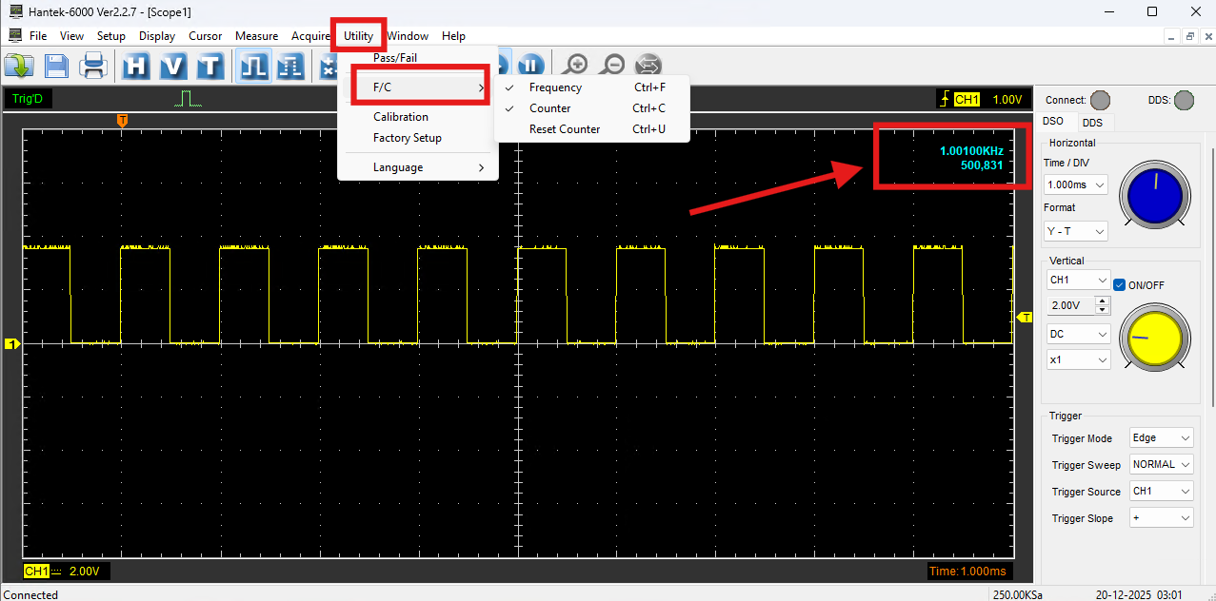Open the Measure menu
The height and width of the screenshot is (601, 1216).
pos(257,36)
